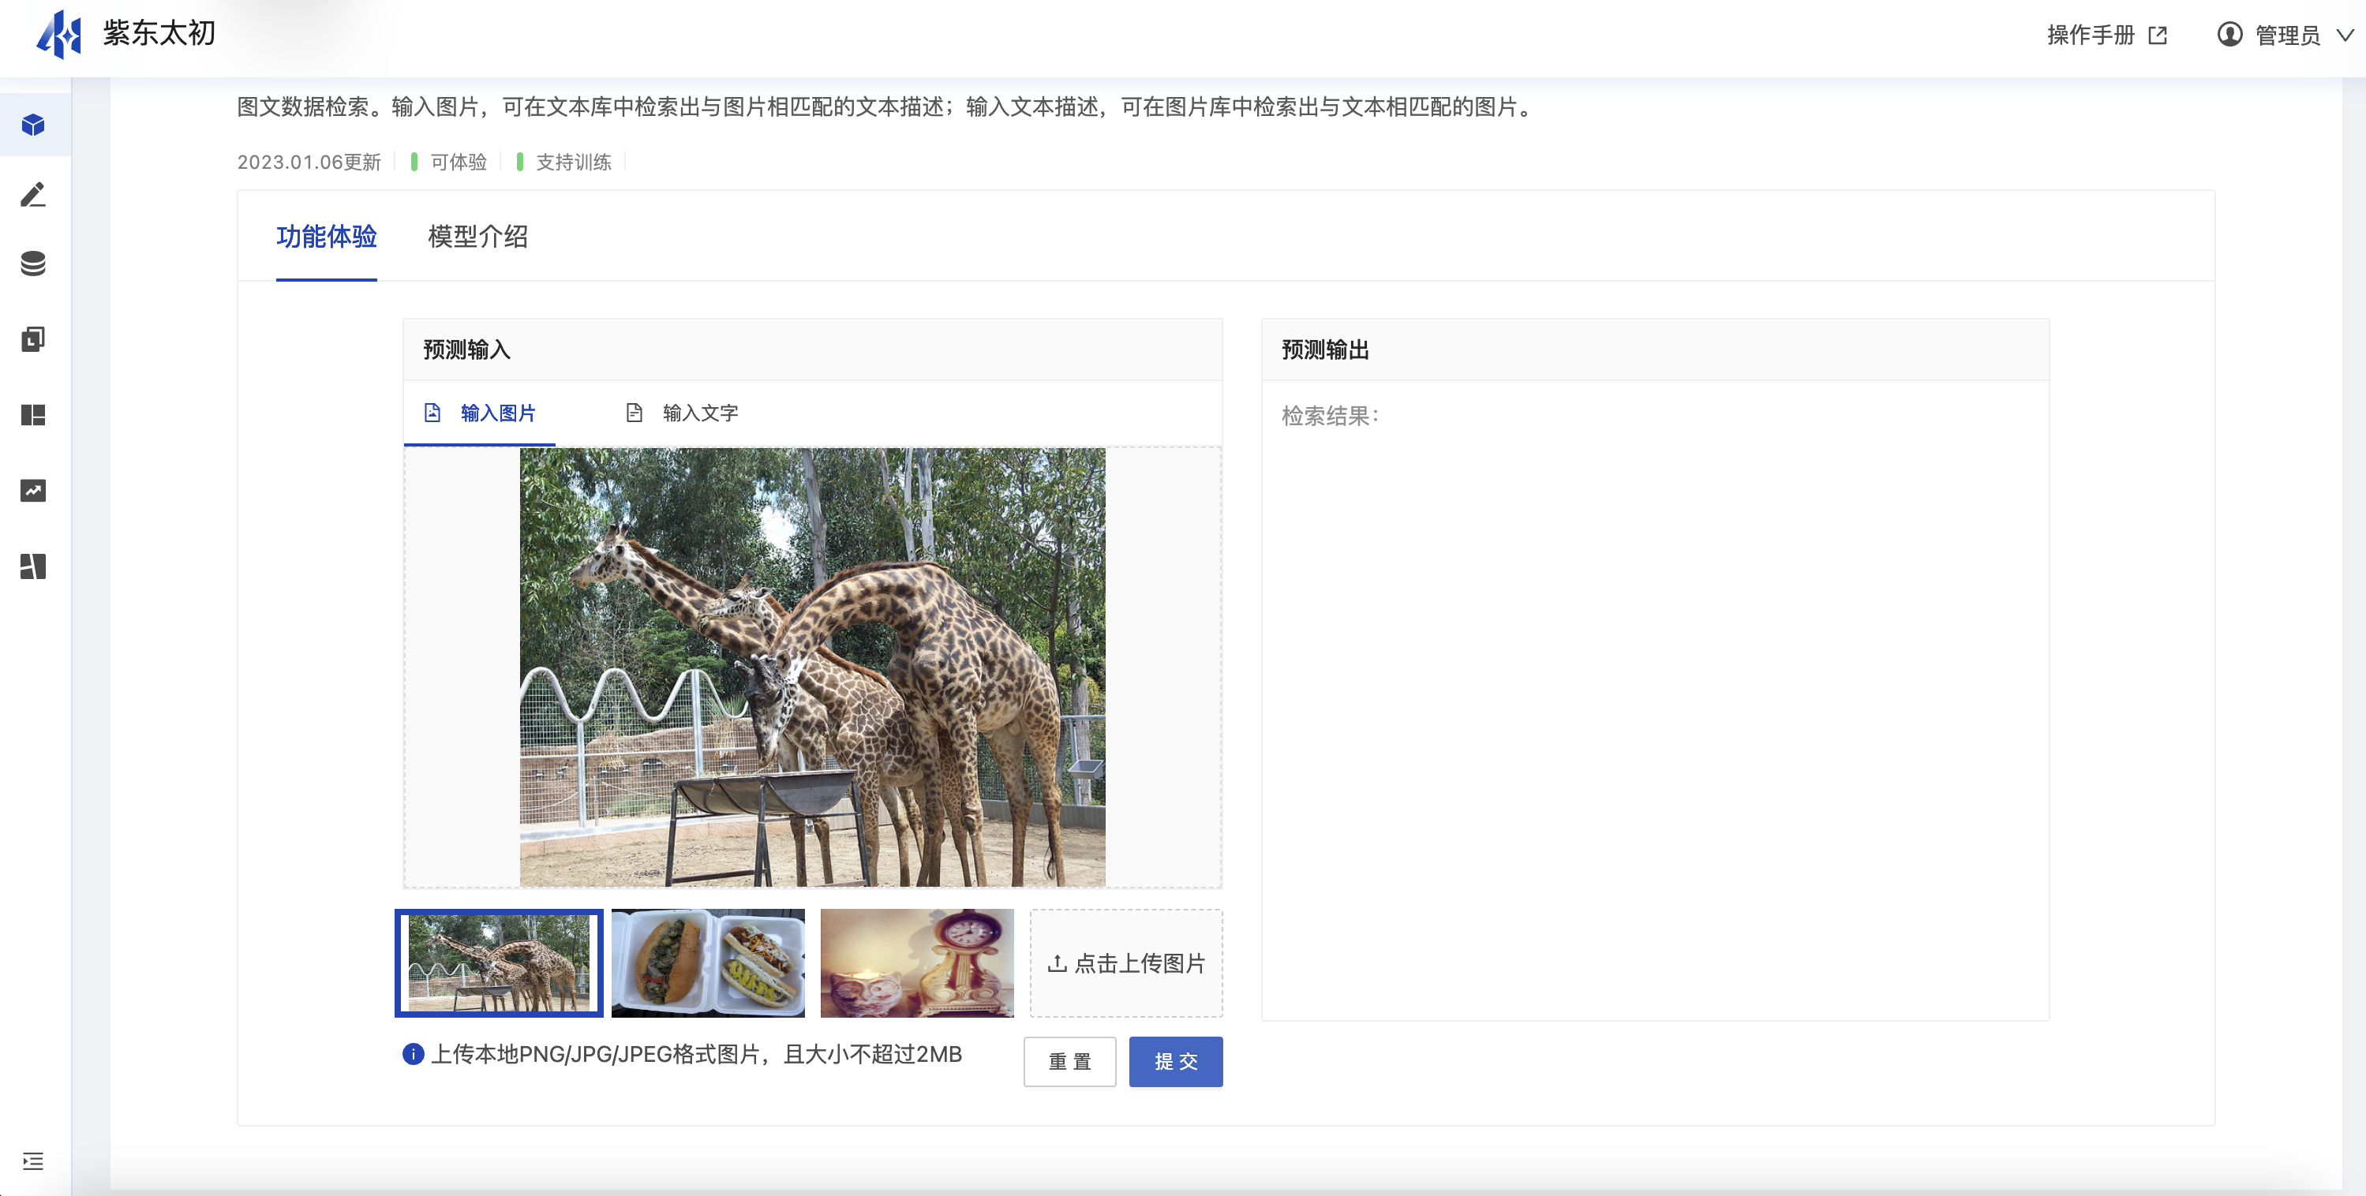The height and width of the screenshot is (1196, 2366).
Task: Click the document icon by 输入文字
Action: click(634, 412)
